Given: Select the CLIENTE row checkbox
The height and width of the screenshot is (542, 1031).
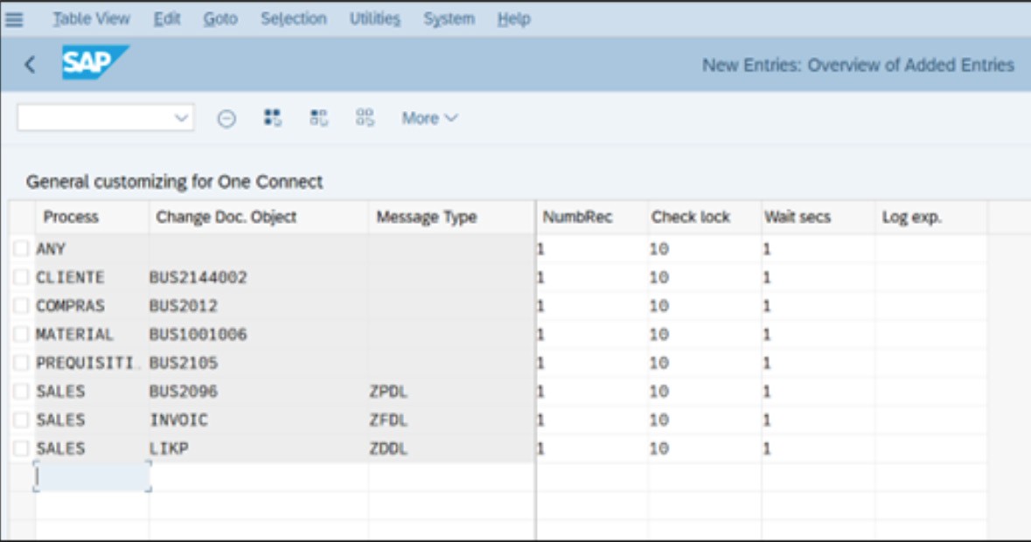Looking at the screenshot, I should tap(21, 277).
